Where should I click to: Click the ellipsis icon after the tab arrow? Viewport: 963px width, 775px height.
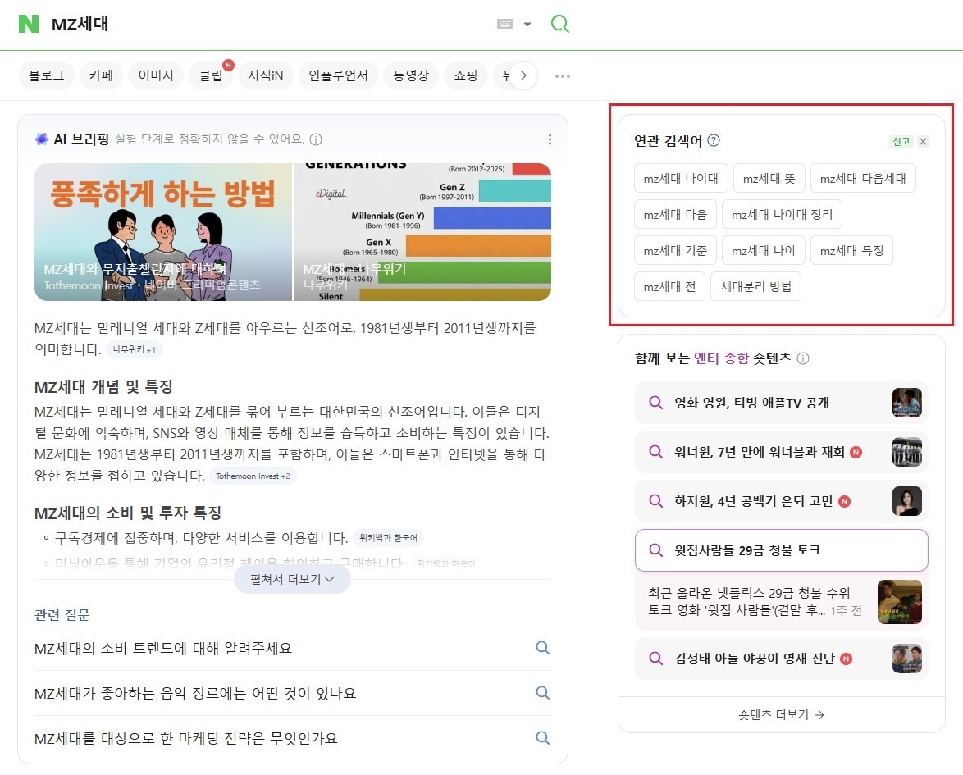(x=562, y=75)
